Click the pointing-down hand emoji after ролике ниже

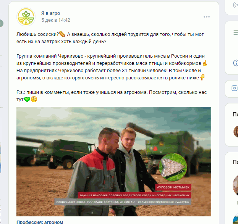coord(202,77)
